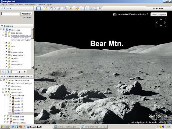
Task: Open the Arquivo menu
Action: tap(4, 5)
